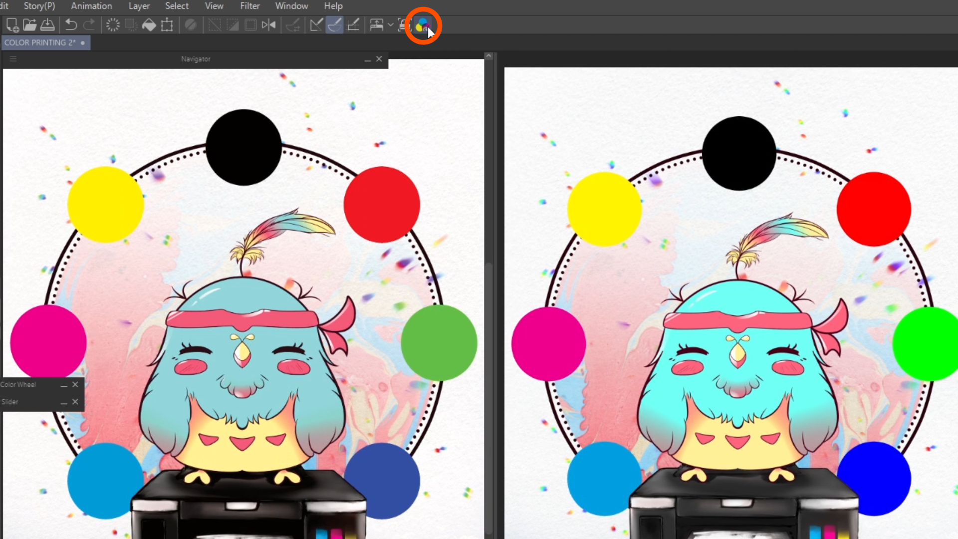The image size is (958, 539).
Task: Activate the Scale/Rotate transform icon
Action: click(167, 25)
